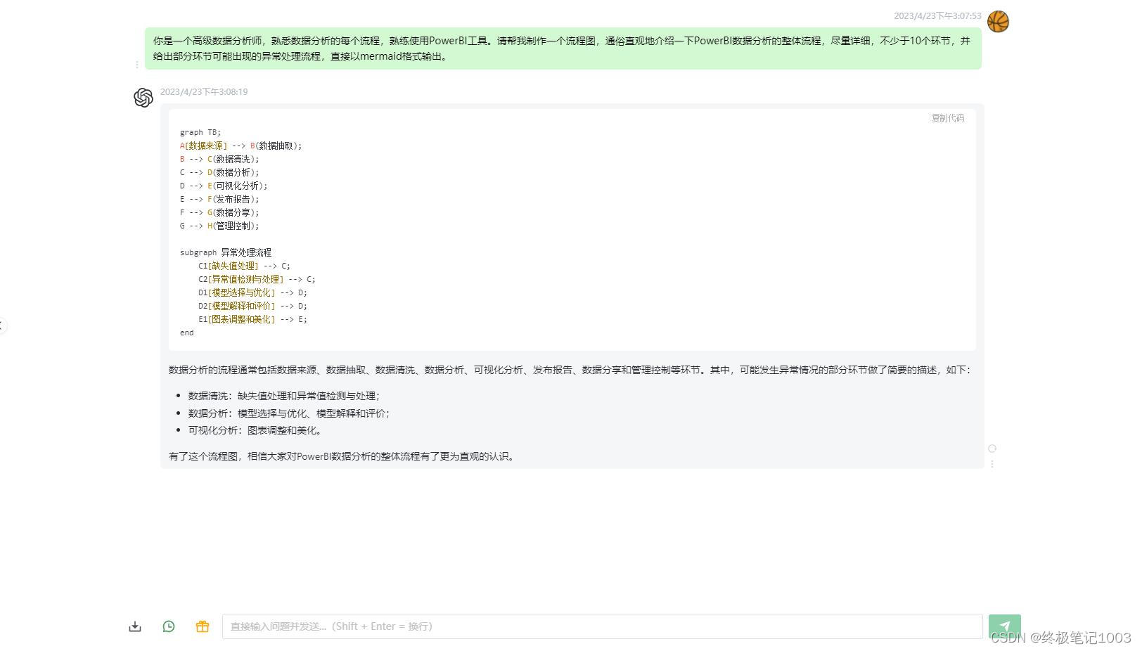The image size is (1142, 651).
Task: Click the orange gift icon
Action: [x=203, y=626]
